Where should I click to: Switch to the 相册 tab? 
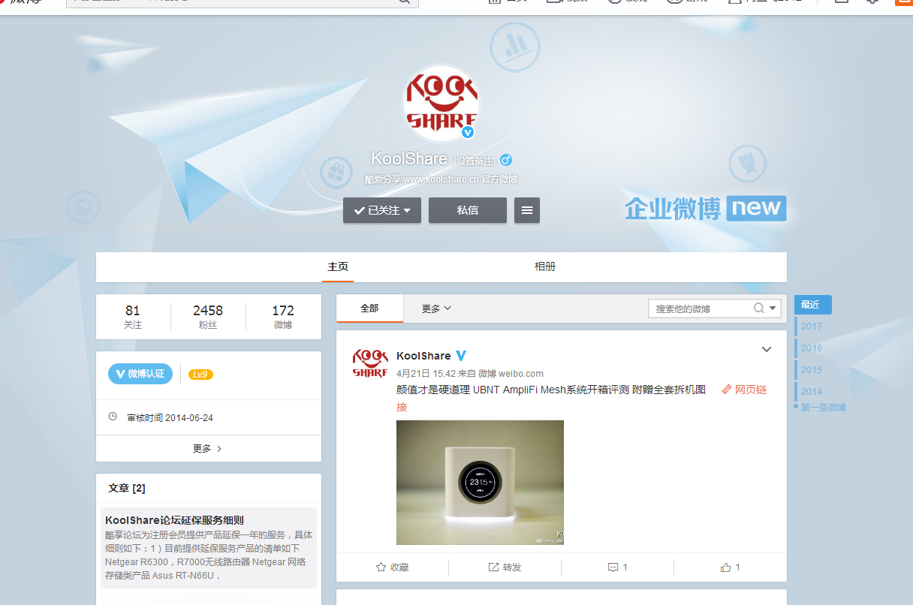point(544,266)
